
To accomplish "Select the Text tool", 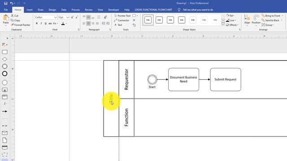I will tap(118, 25).
